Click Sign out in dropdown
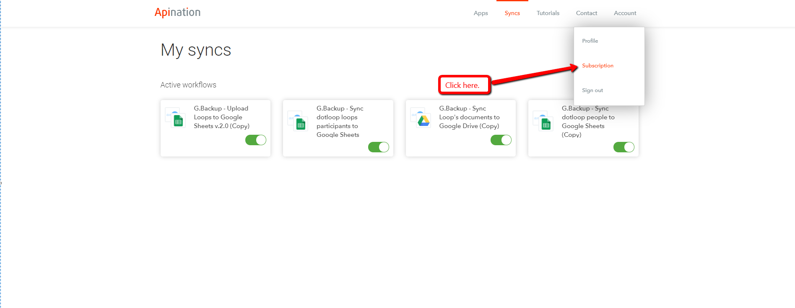The width and height of the screenshot is (795, 308). [592, 90]
